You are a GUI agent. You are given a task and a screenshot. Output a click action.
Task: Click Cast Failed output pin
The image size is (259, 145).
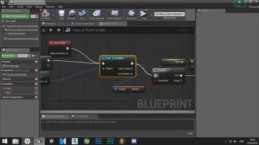coord(132,68)
